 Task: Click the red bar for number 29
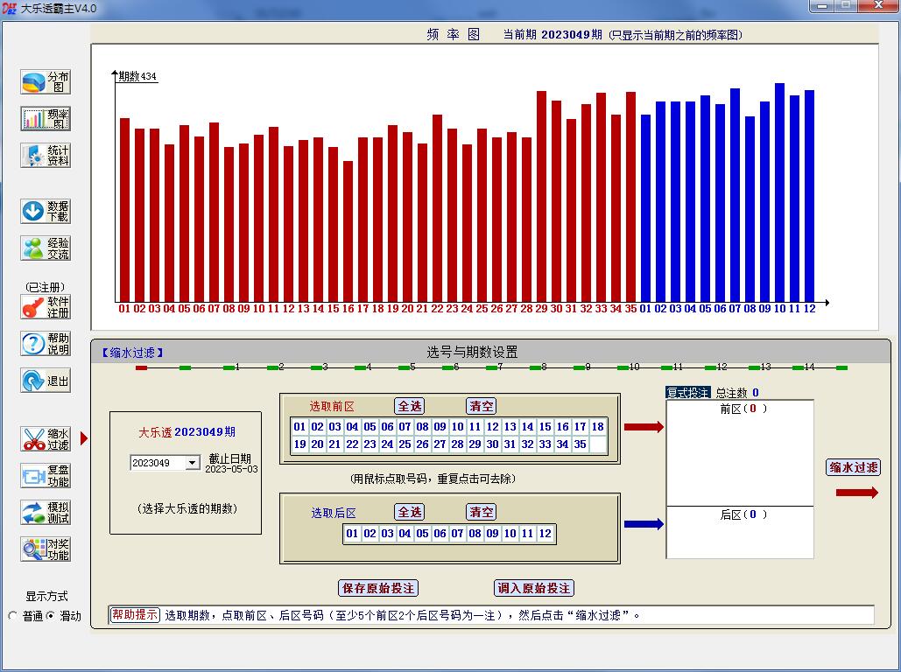[x=541, y=197]
